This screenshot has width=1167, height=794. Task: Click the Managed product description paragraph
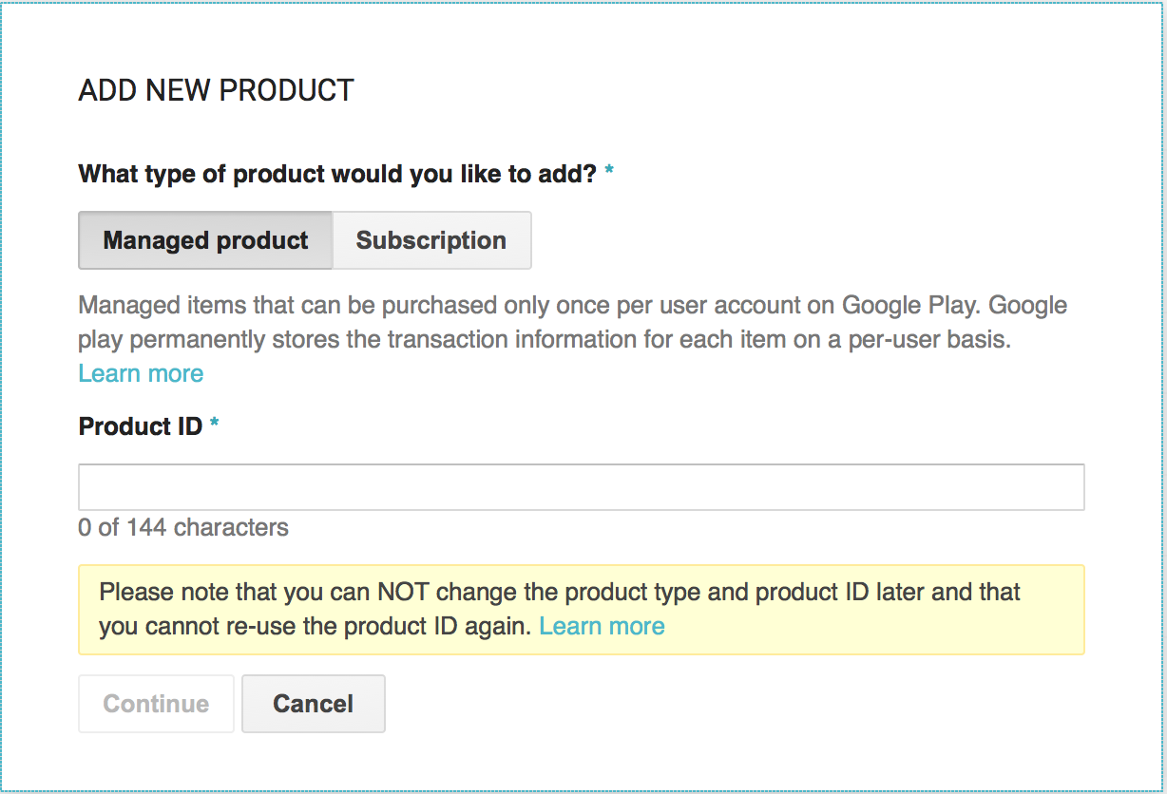pos(570,323)
